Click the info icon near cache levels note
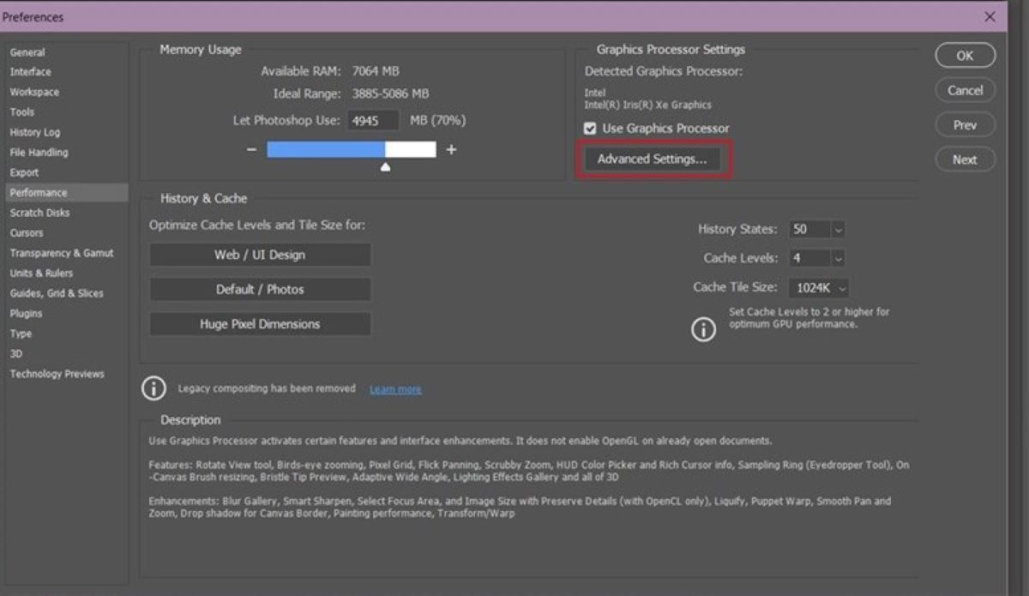The image size is (1029, 596). [x=703, y=329]
